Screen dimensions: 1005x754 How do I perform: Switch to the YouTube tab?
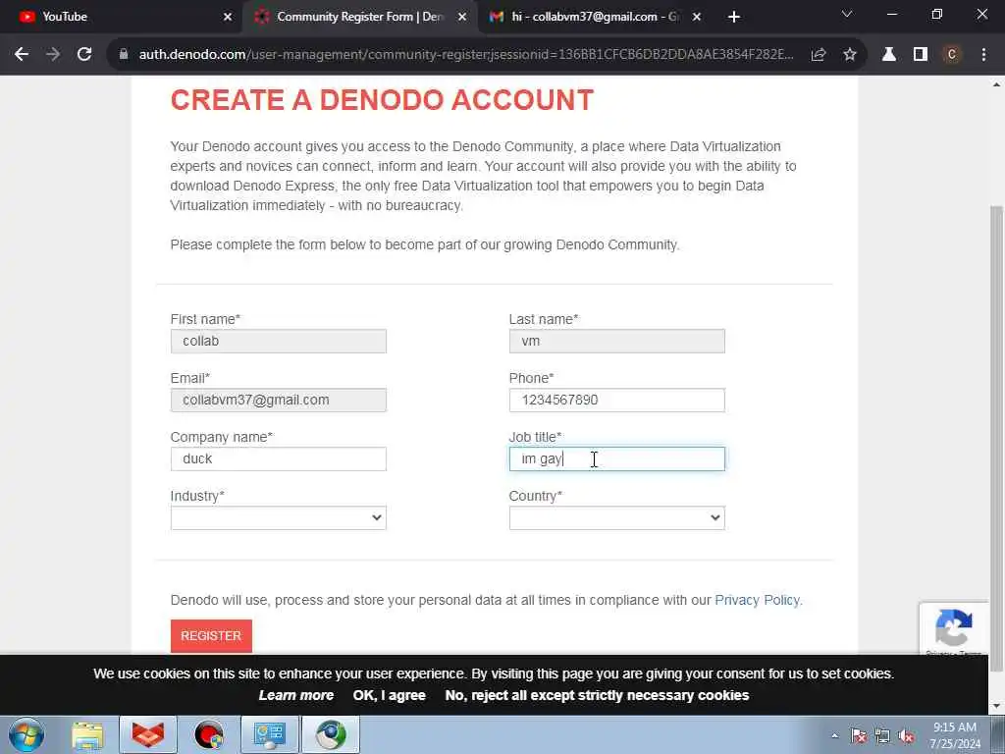coord(122,17)
